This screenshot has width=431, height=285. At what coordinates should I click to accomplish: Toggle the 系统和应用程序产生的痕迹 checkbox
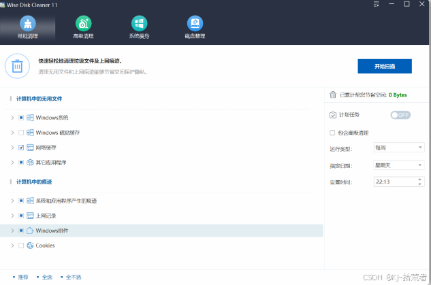coord(21,201)
